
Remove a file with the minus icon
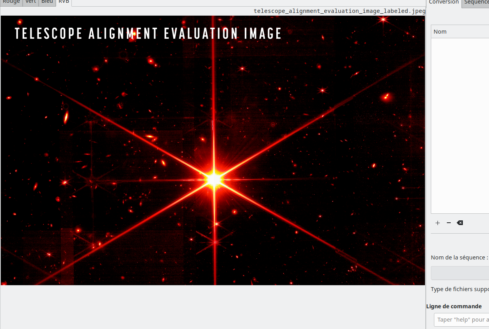click(448, 223)
